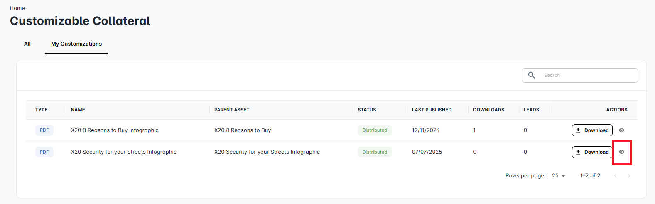
Task: Click Distributed status of X20 Security row
Action: 375,152
